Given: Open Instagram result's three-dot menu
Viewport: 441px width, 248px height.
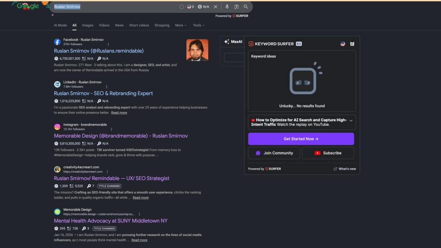Looking at the screenshot, I should click(112, 129).
